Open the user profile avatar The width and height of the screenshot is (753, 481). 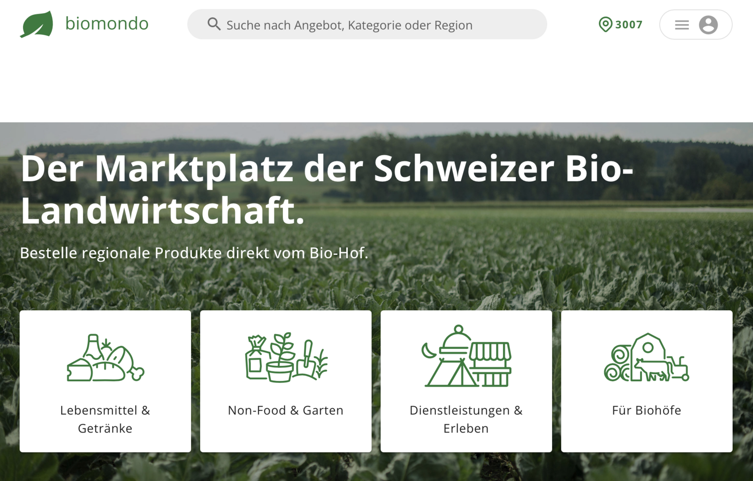(x=708, y=25)
